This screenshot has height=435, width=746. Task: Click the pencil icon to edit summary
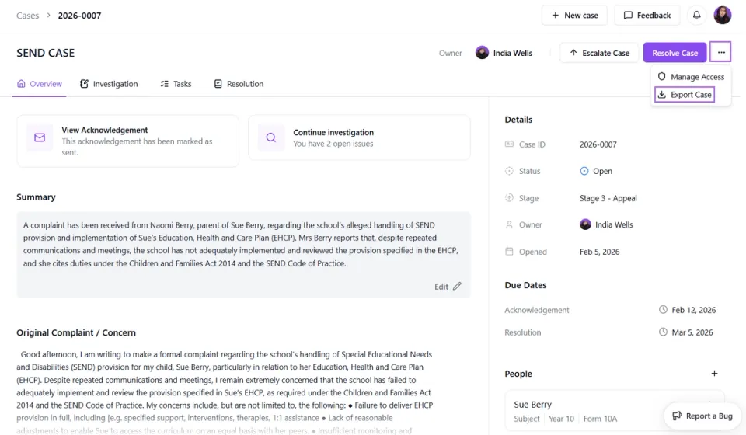click(457, 286)
